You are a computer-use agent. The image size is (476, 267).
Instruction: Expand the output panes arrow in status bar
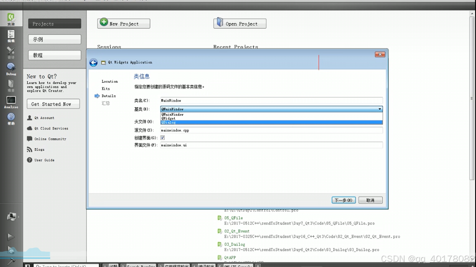point(258,265)
